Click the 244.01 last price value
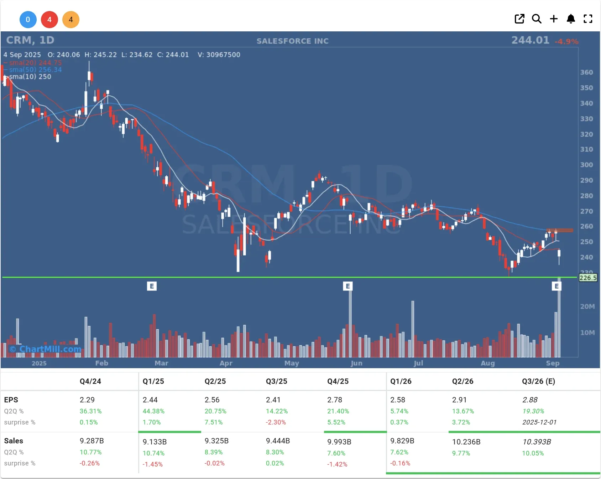 click(x=531, y=40)
